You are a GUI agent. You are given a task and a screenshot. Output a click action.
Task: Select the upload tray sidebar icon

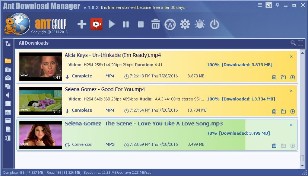8,69
